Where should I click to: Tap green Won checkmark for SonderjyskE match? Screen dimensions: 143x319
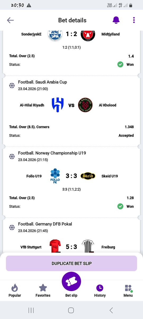pos(120,64)
